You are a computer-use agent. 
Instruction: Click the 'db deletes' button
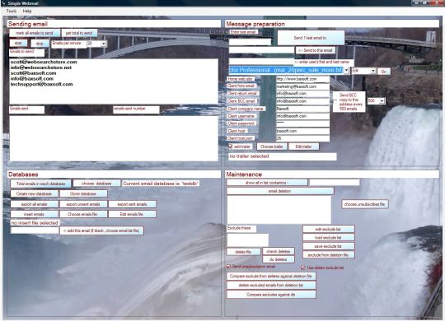click(279, 259)
